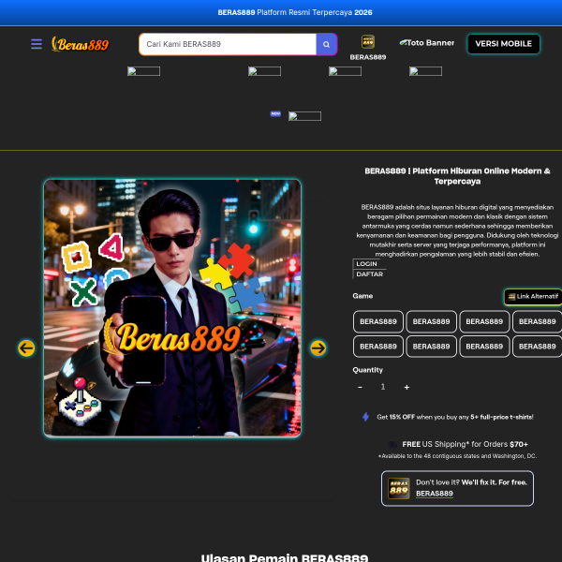
Task: Focus the 'Cari Kami BERAS889' search field
Action: 228,44
